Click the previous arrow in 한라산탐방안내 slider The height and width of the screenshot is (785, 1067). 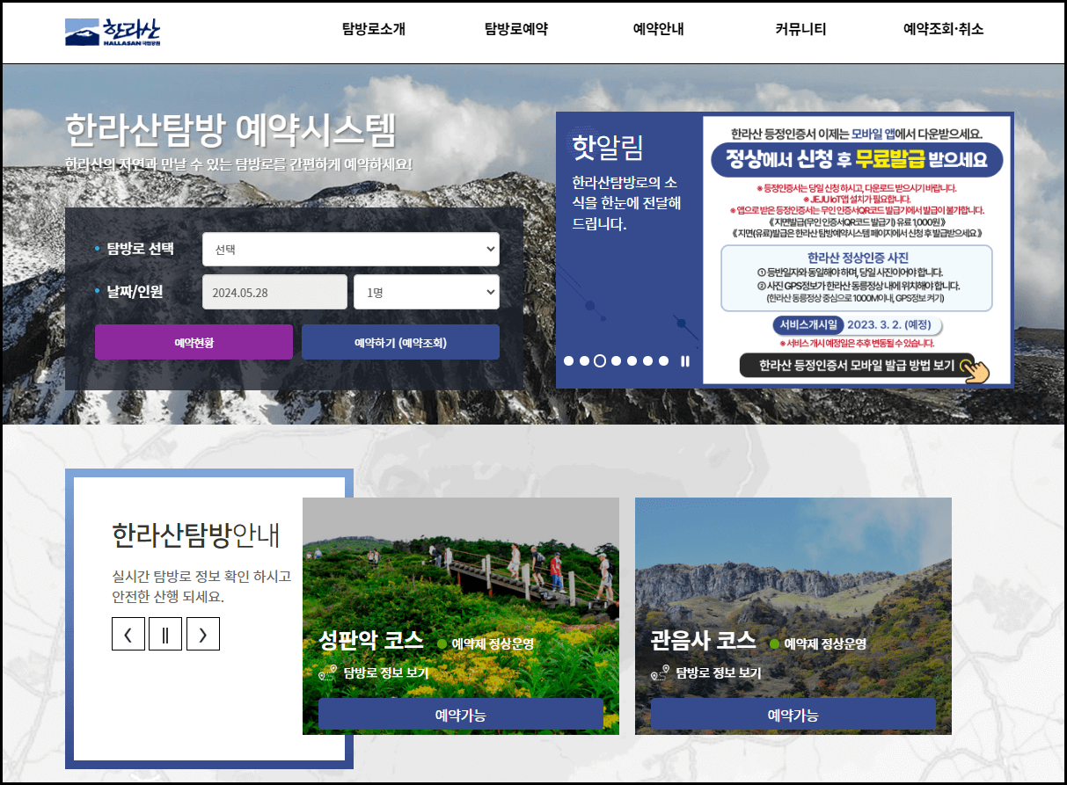click(128, 633)
